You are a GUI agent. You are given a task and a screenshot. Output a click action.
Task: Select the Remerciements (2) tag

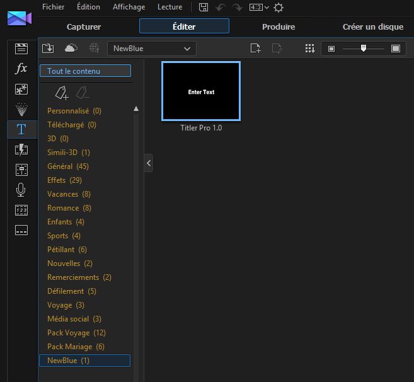79,277
